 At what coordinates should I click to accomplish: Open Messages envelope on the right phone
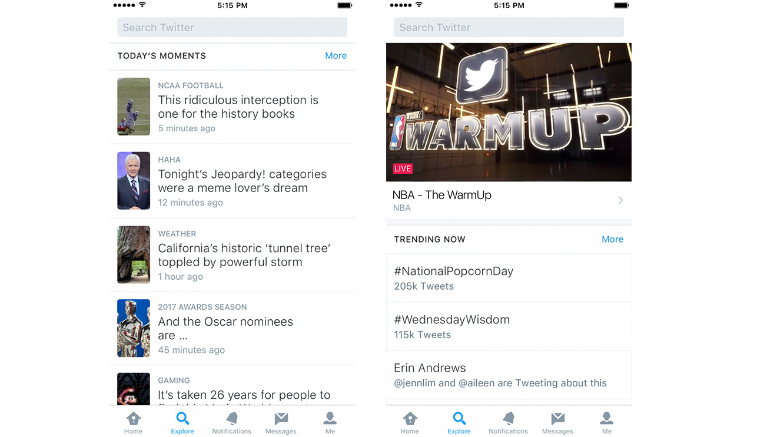point(557,419)
